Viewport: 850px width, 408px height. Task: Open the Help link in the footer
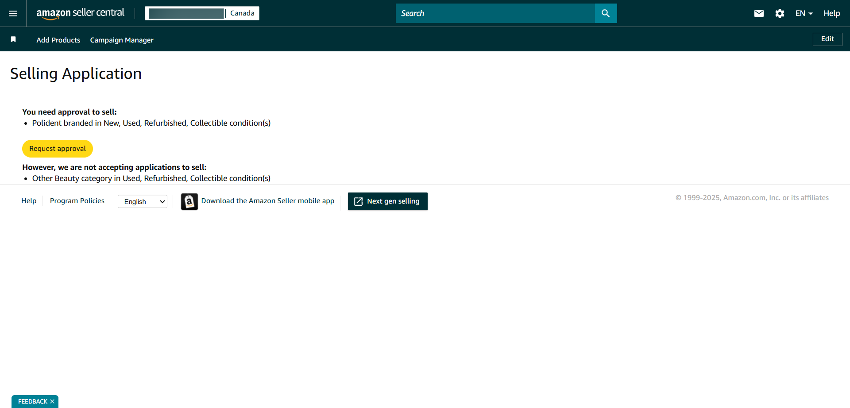click(x=29, y=201)
